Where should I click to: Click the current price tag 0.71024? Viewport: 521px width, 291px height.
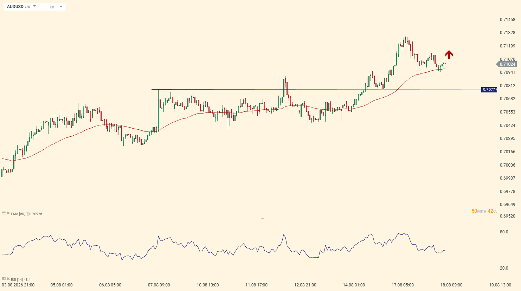click(507, 64)
